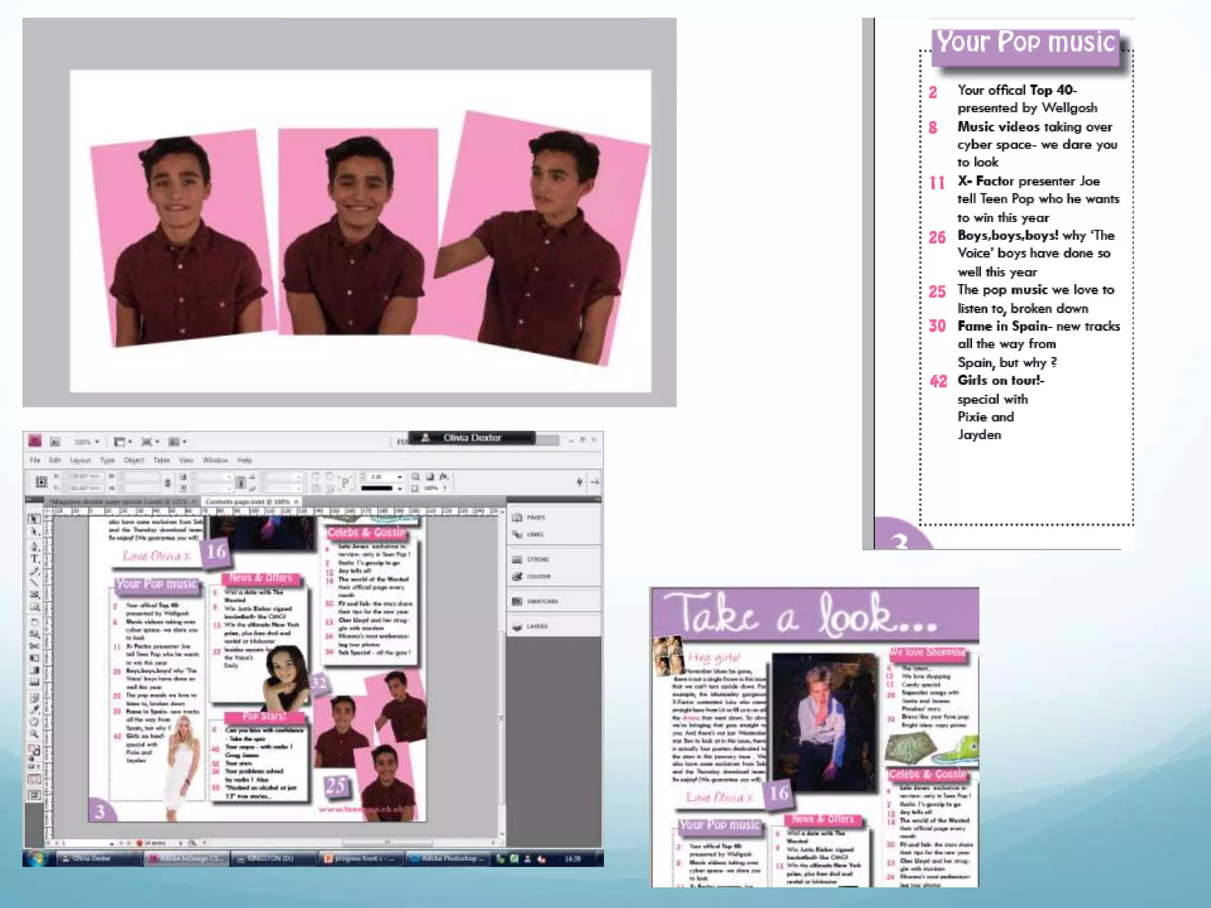Select the Zoom magnifier tool
Screen dimensions: 1211x908
(x=34, y=734)
